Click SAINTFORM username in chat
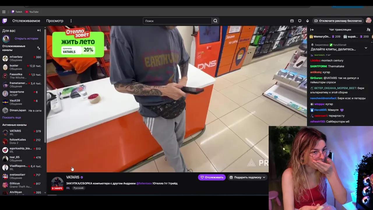 [319, 66]
